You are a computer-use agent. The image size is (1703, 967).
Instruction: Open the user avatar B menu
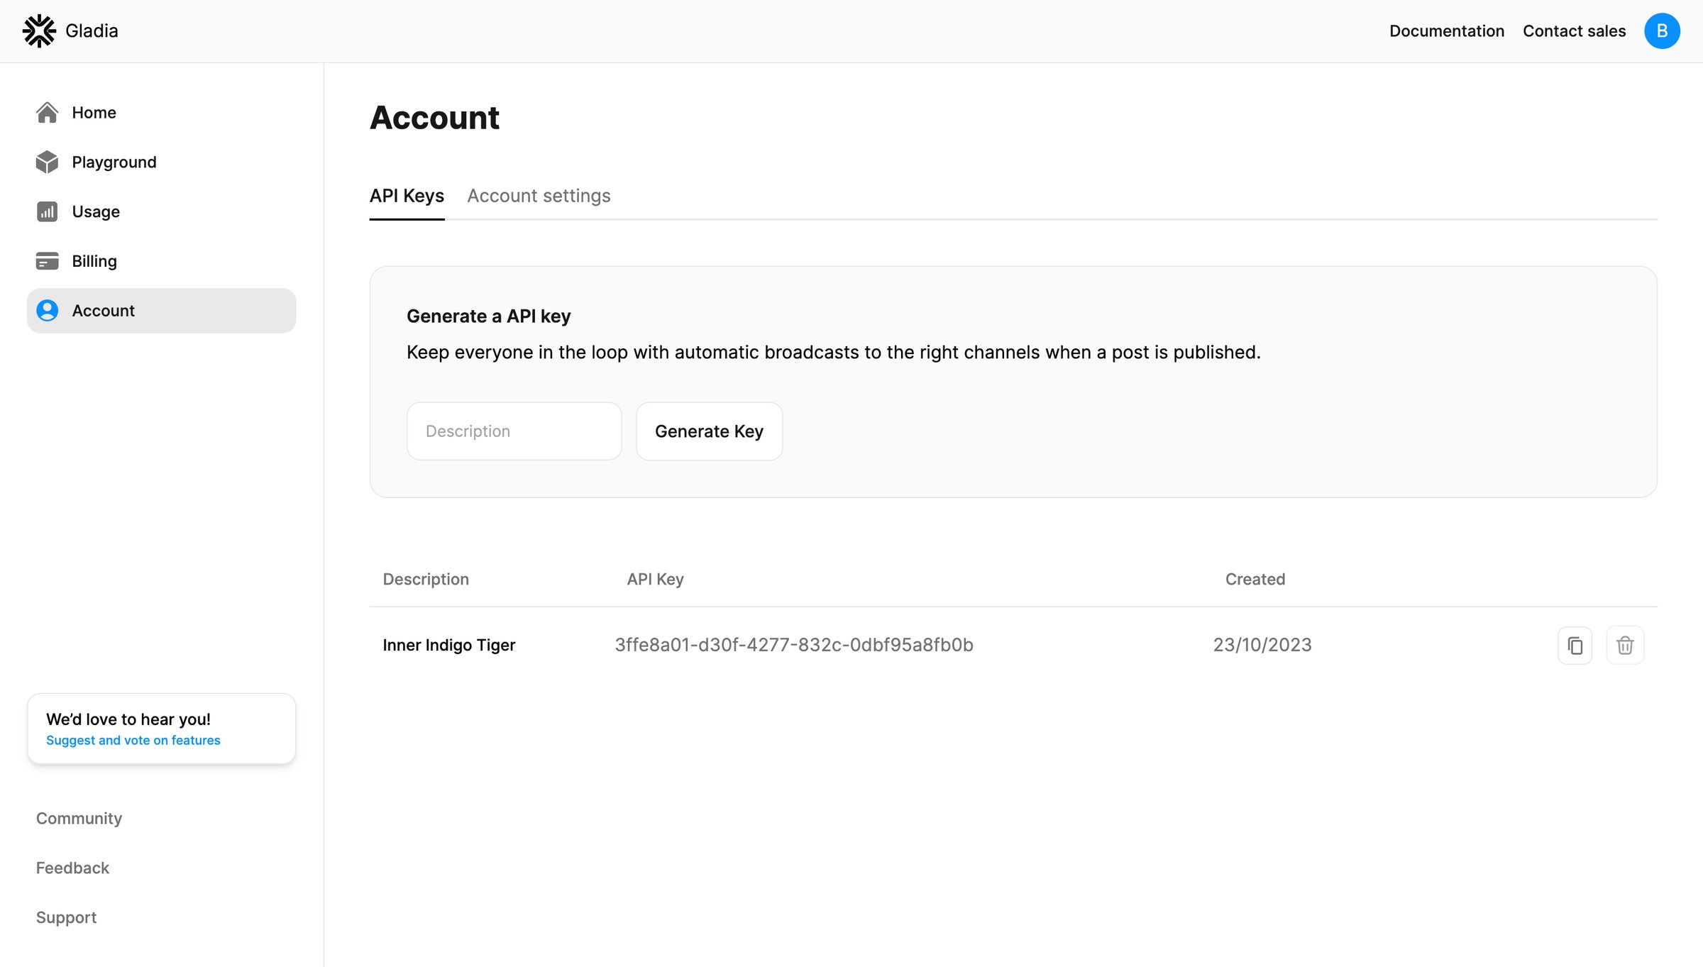pos(1662,31)
